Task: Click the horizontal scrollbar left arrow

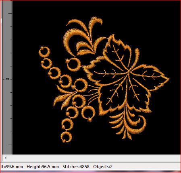Action: tap(6, 158)
